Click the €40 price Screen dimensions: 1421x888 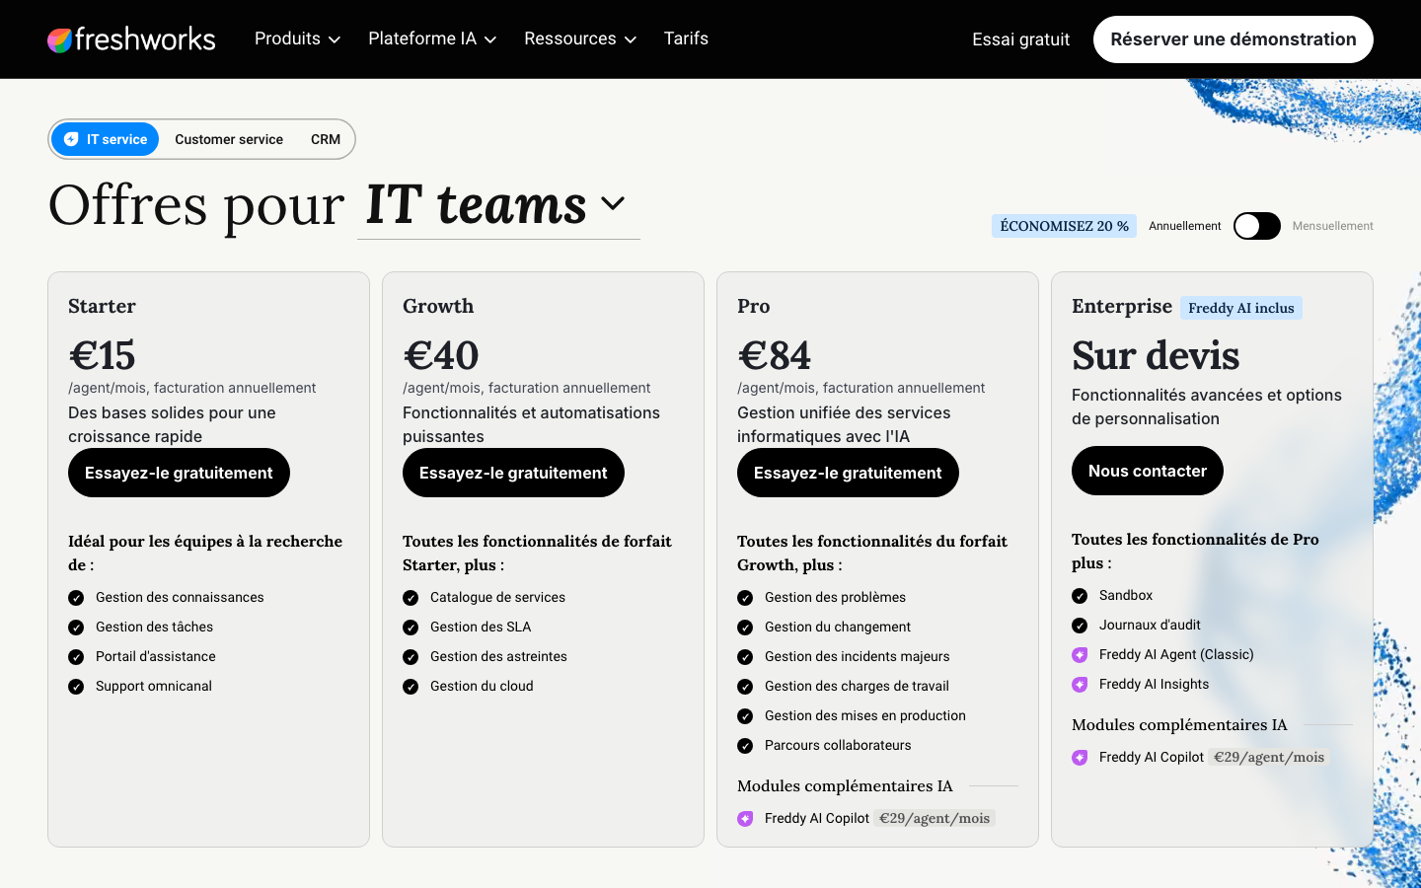[x=441, y=355]
